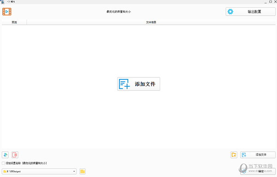This screenshot has height=177, width=277.
Task: Click the blue-green arrows sort icon
Action: 5,155
